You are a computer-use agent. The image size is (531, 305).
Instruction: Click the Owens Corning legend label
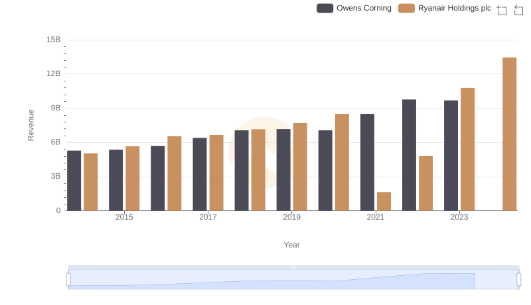(x=364, y=8)
